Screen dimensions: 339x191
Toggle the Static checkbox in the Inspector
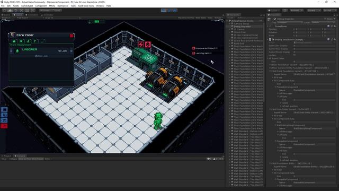325,19
